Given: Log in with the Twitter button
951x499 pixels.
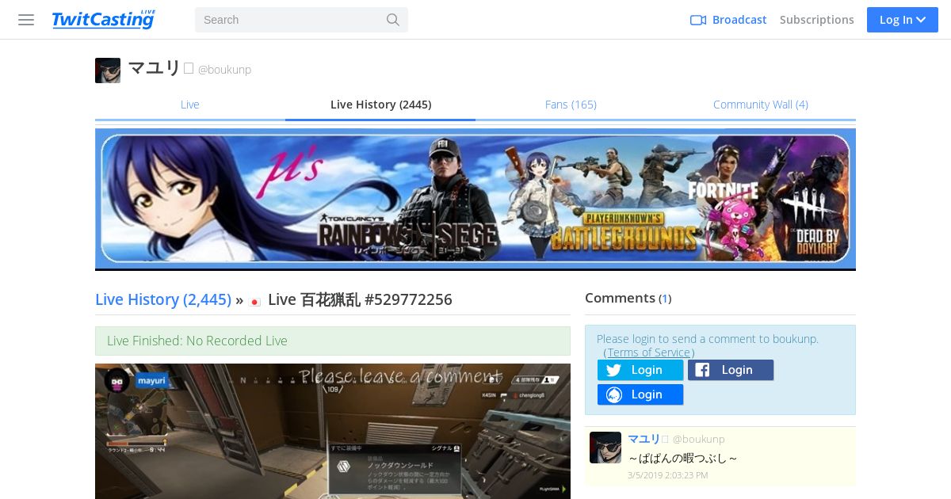Looking at the screenshot, I should click(x=640, y=370).
